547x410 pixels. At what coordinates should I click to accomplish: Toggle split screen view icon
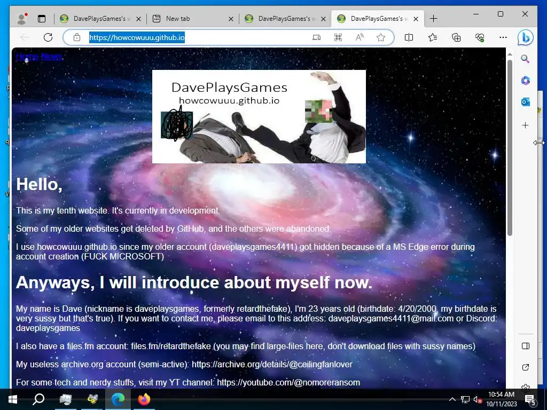pos(409,37)
